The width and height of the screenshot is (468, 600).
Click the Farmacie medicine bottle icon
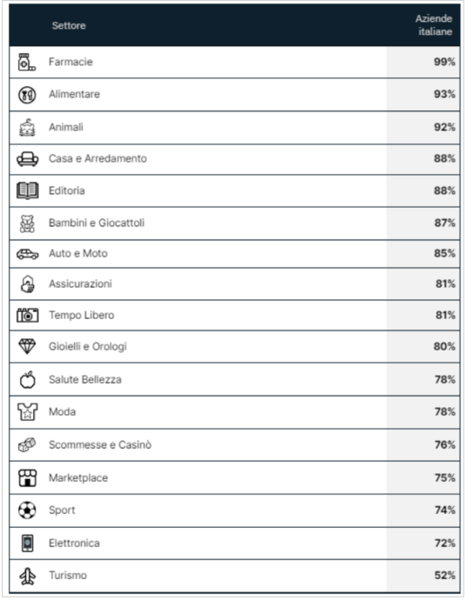point(27,63)
